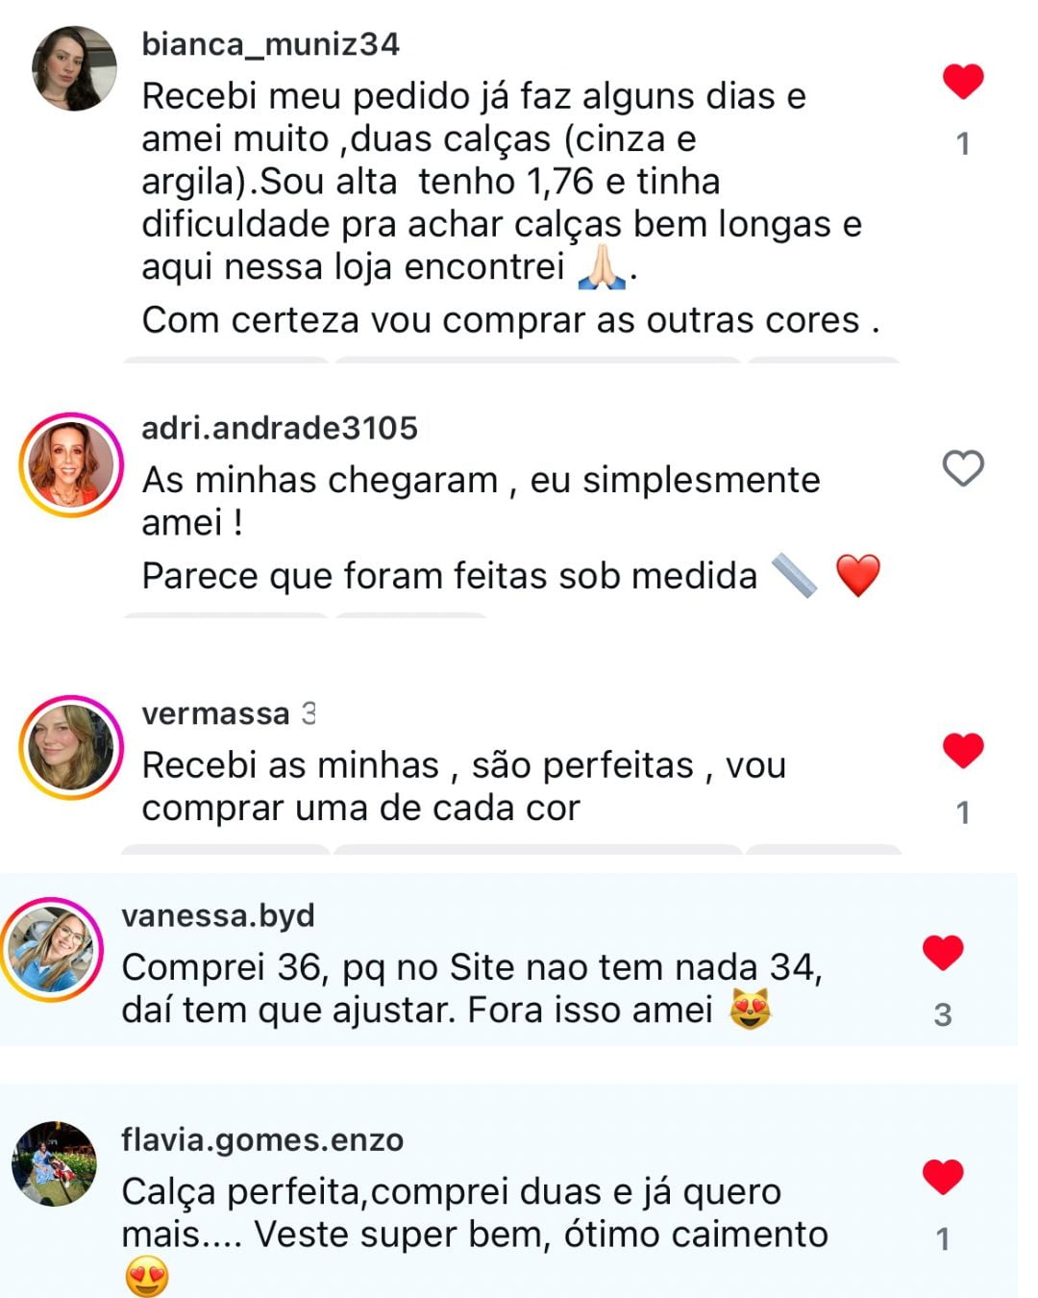Open bianca_muniz34's profile picture
The image size is (1038, 1298).
click(74, 69)
